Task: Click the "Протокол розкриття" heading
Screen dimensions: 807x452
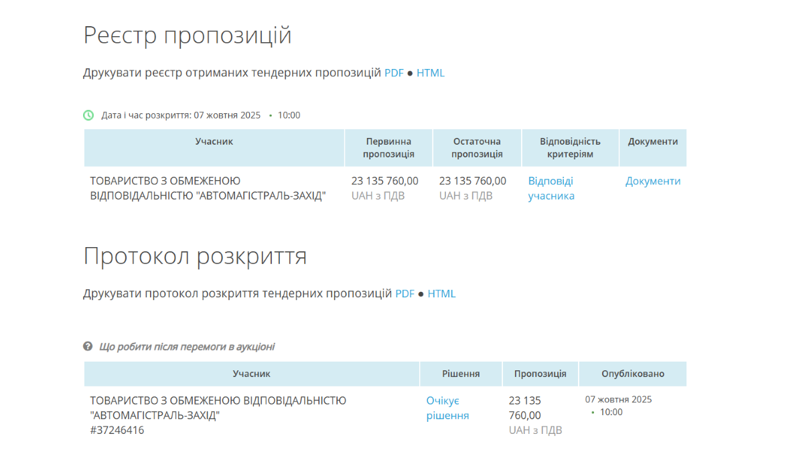Action: [195, 256]
